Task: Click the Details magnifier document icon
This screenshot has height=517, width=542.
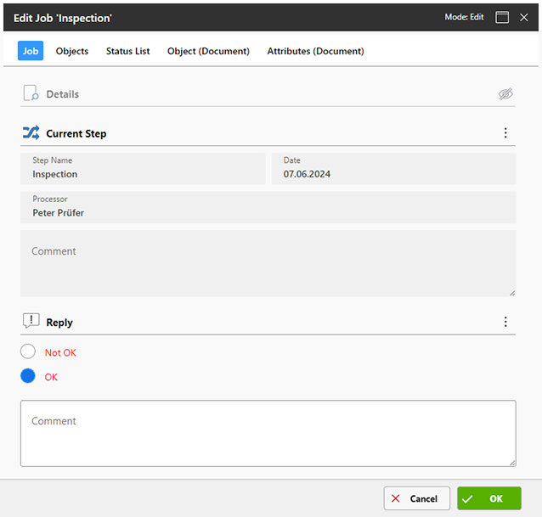Action: click(x=31, y=94)
